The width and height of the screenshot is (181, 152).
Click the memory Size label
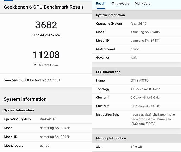coord(99,147)
